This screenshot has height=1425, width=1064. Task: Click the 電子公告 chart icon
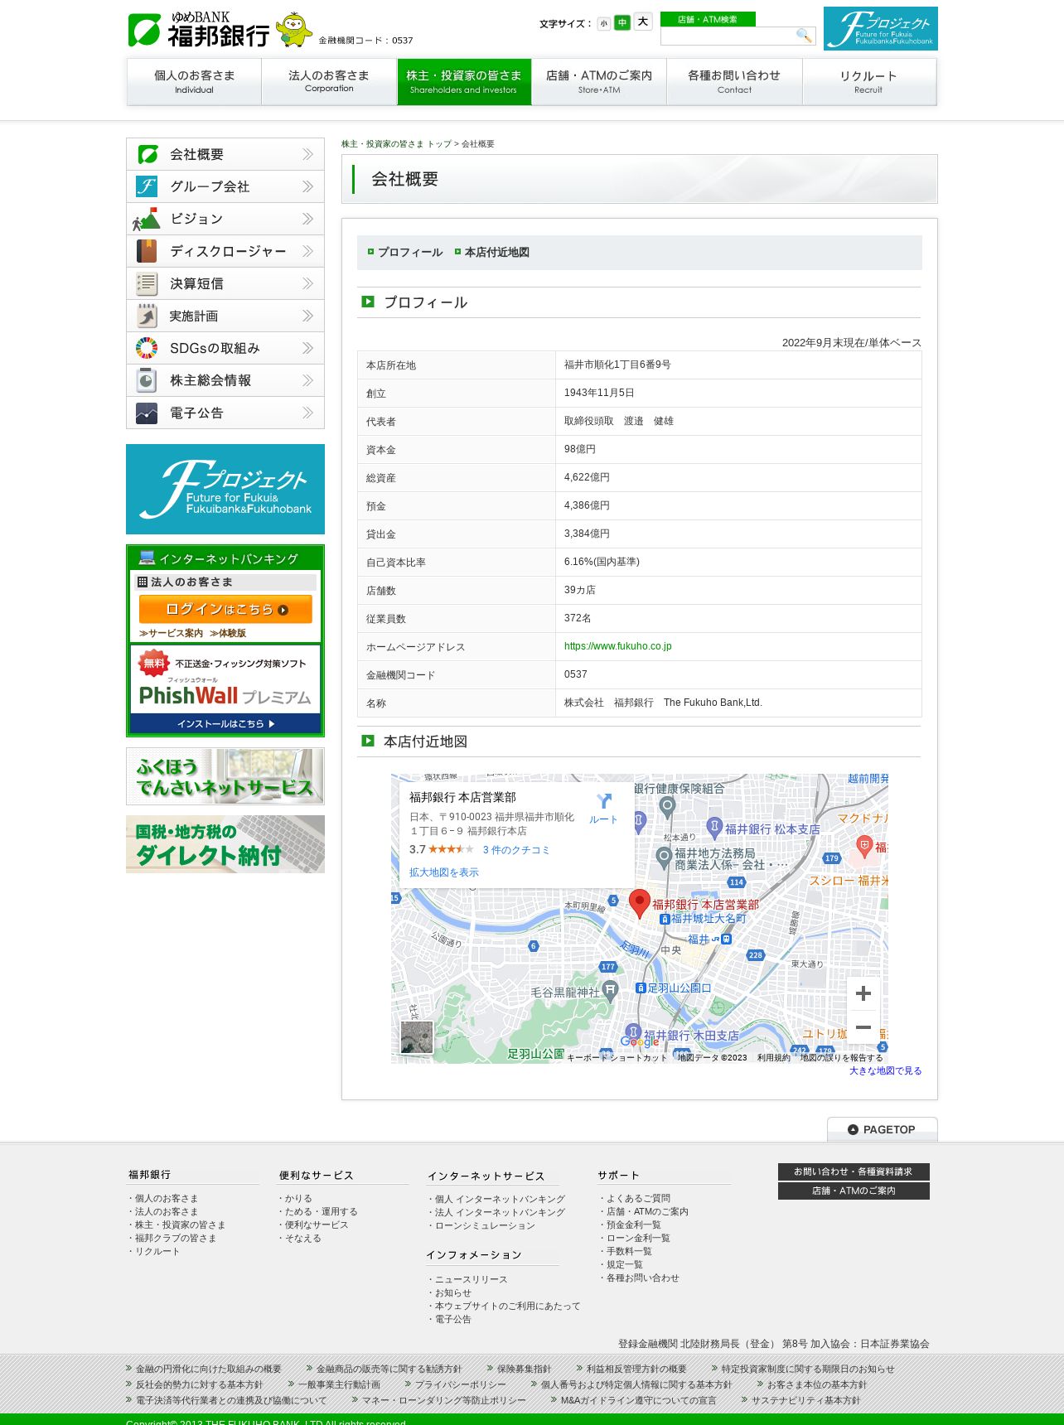147,413
